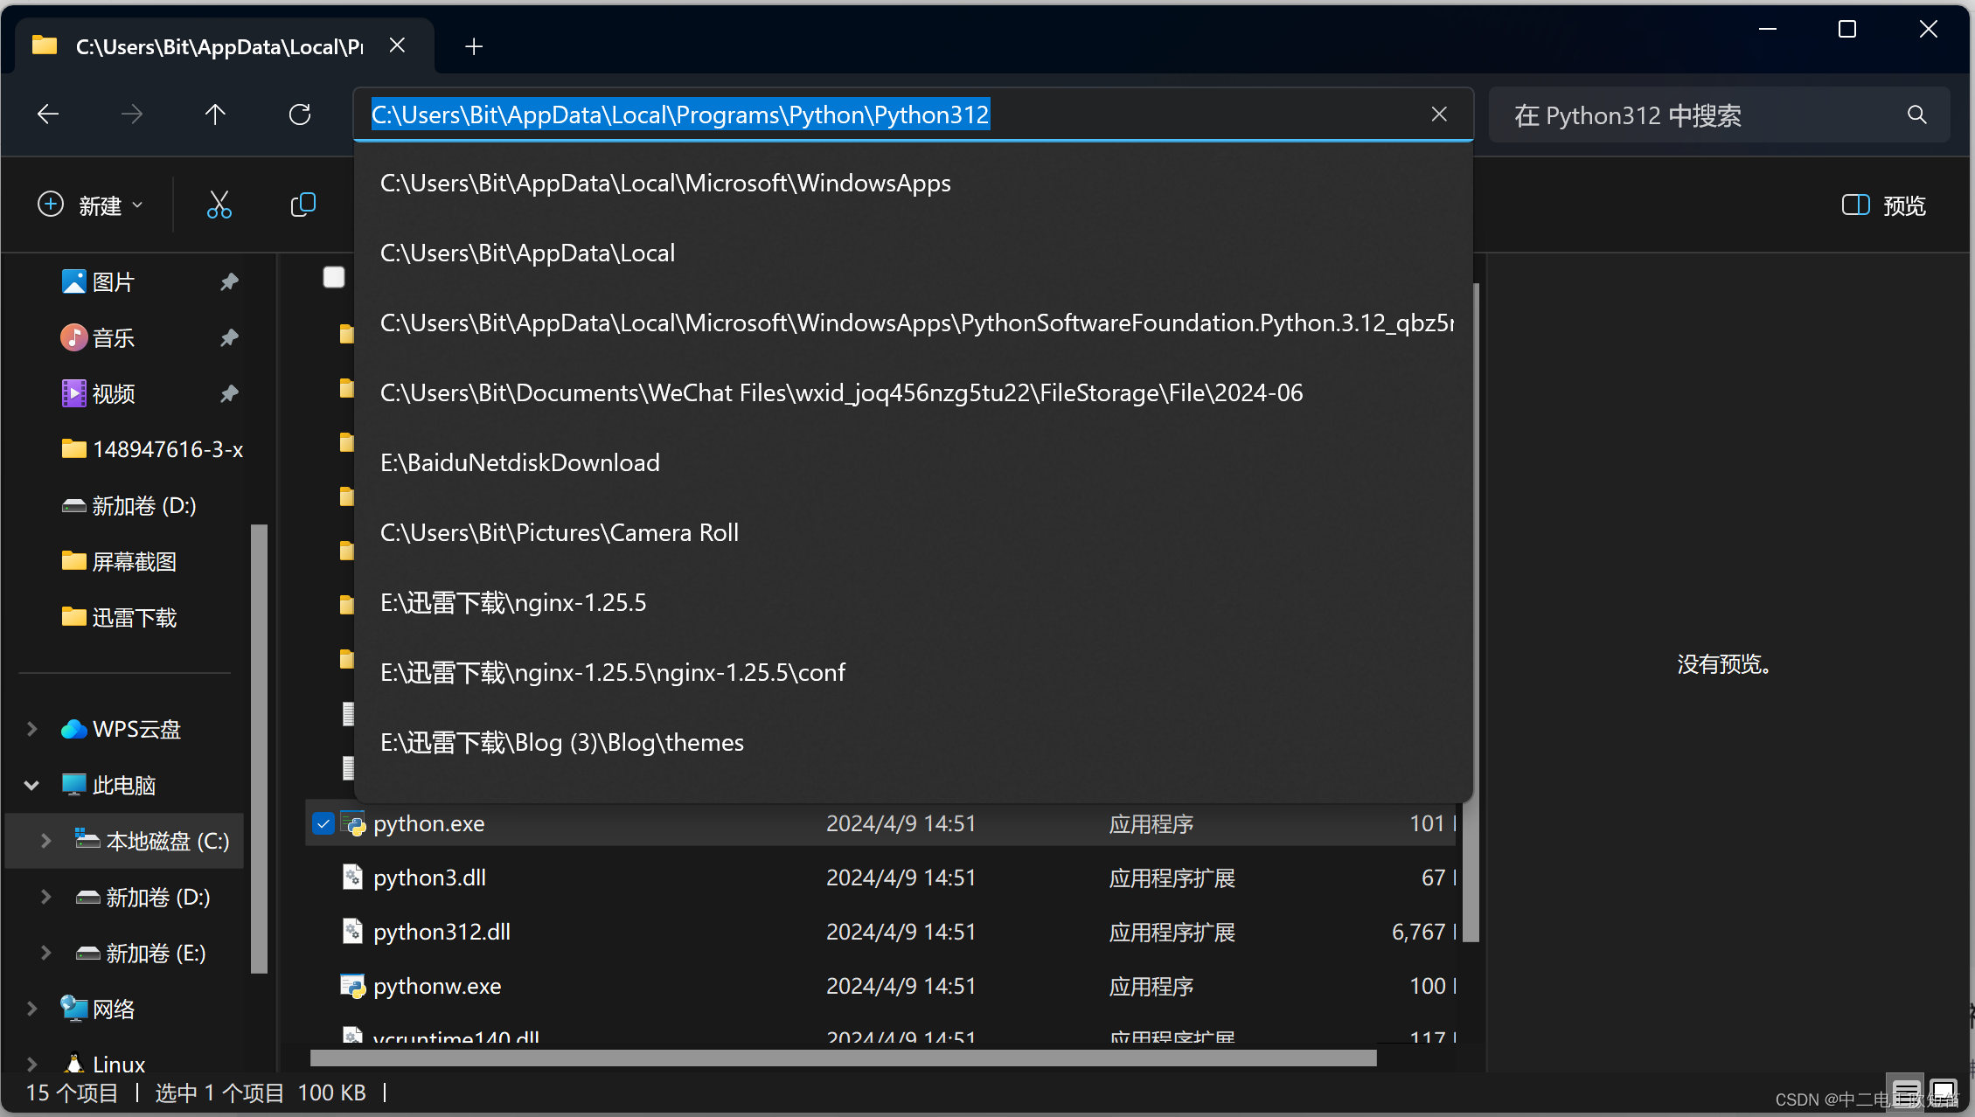The image size is (1975, 1117).
Task: Open a new tab with plus
Action: coord(473,46)
